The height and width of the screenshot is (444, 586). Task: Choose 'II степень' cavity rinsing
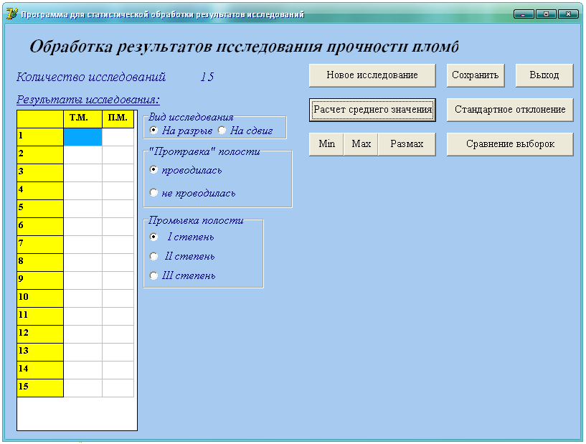[153, 256]
